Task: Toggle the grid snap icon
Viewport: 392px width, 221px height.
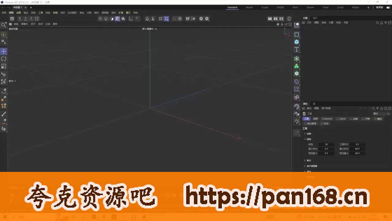Action: 160,19
